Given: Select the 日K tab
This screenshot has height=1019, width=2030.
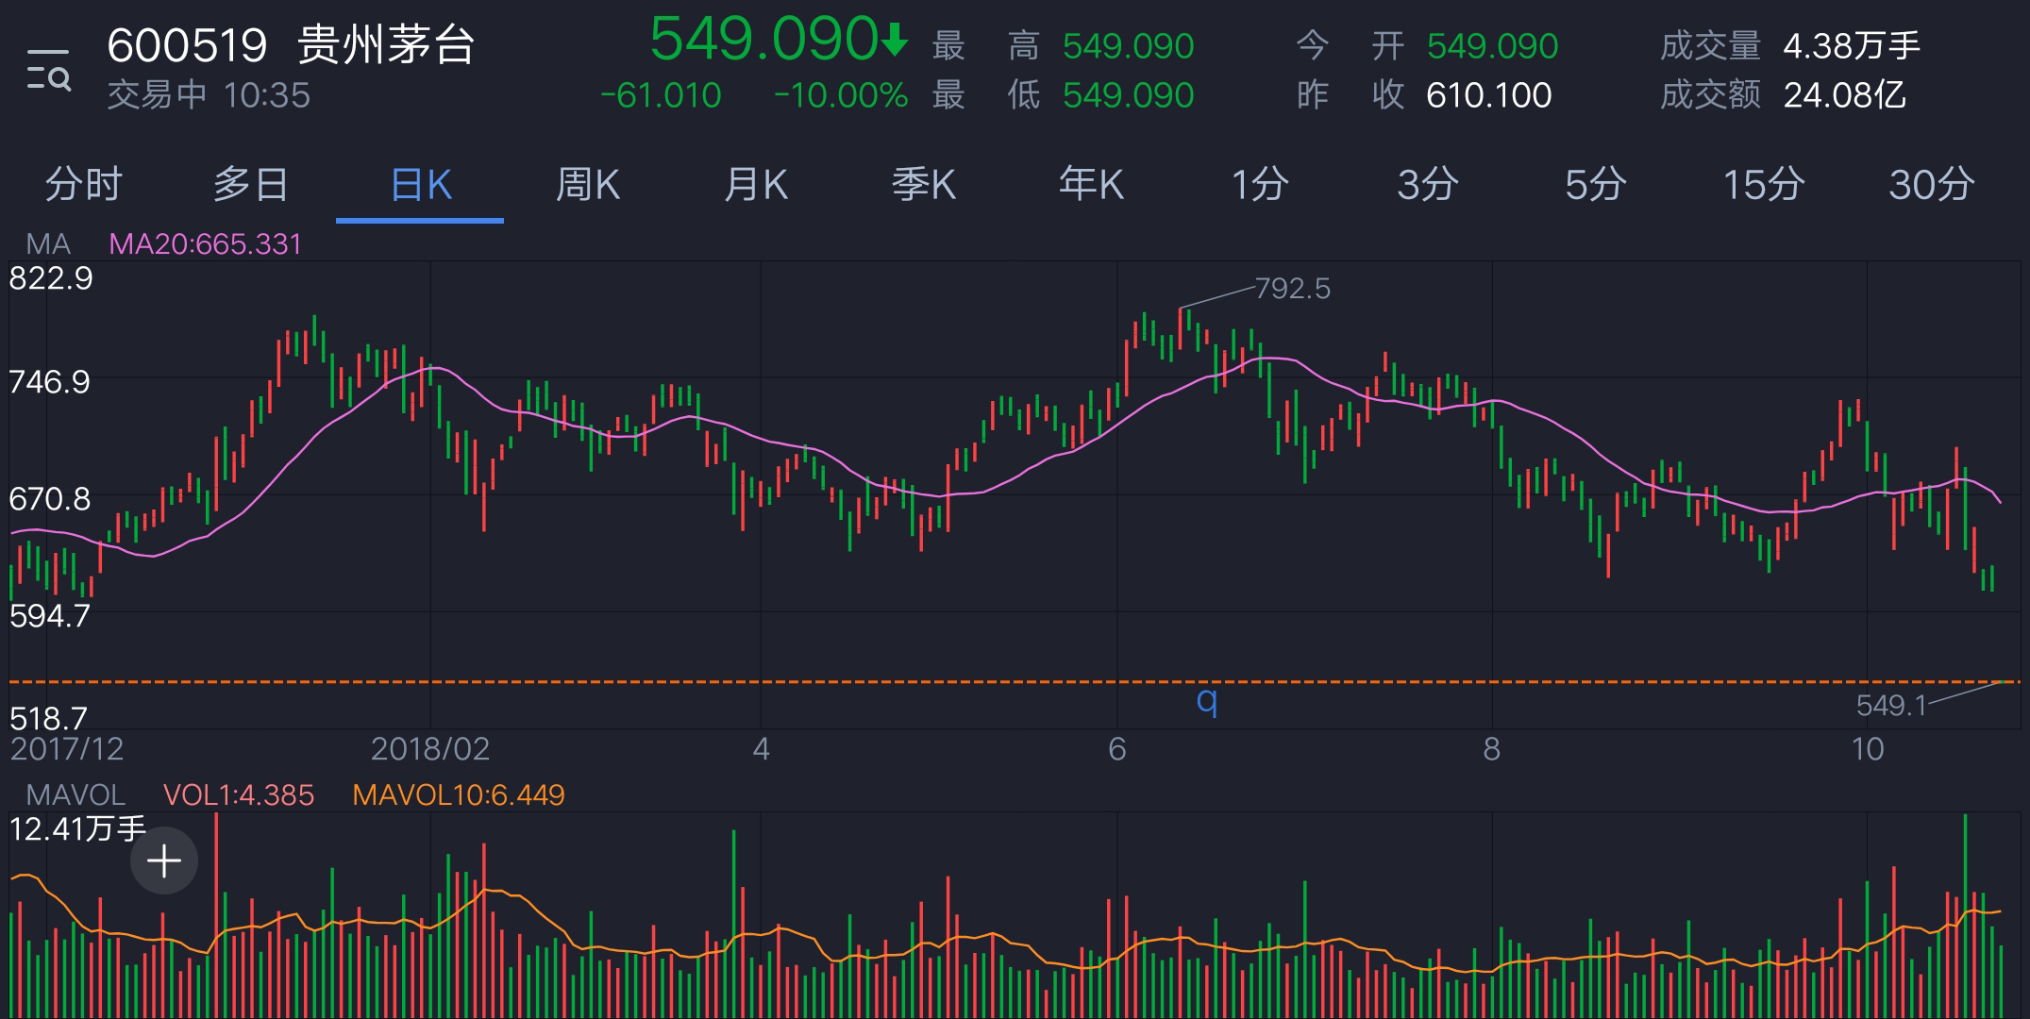Looking at the screenshot, I should click(x=420, y=184).
